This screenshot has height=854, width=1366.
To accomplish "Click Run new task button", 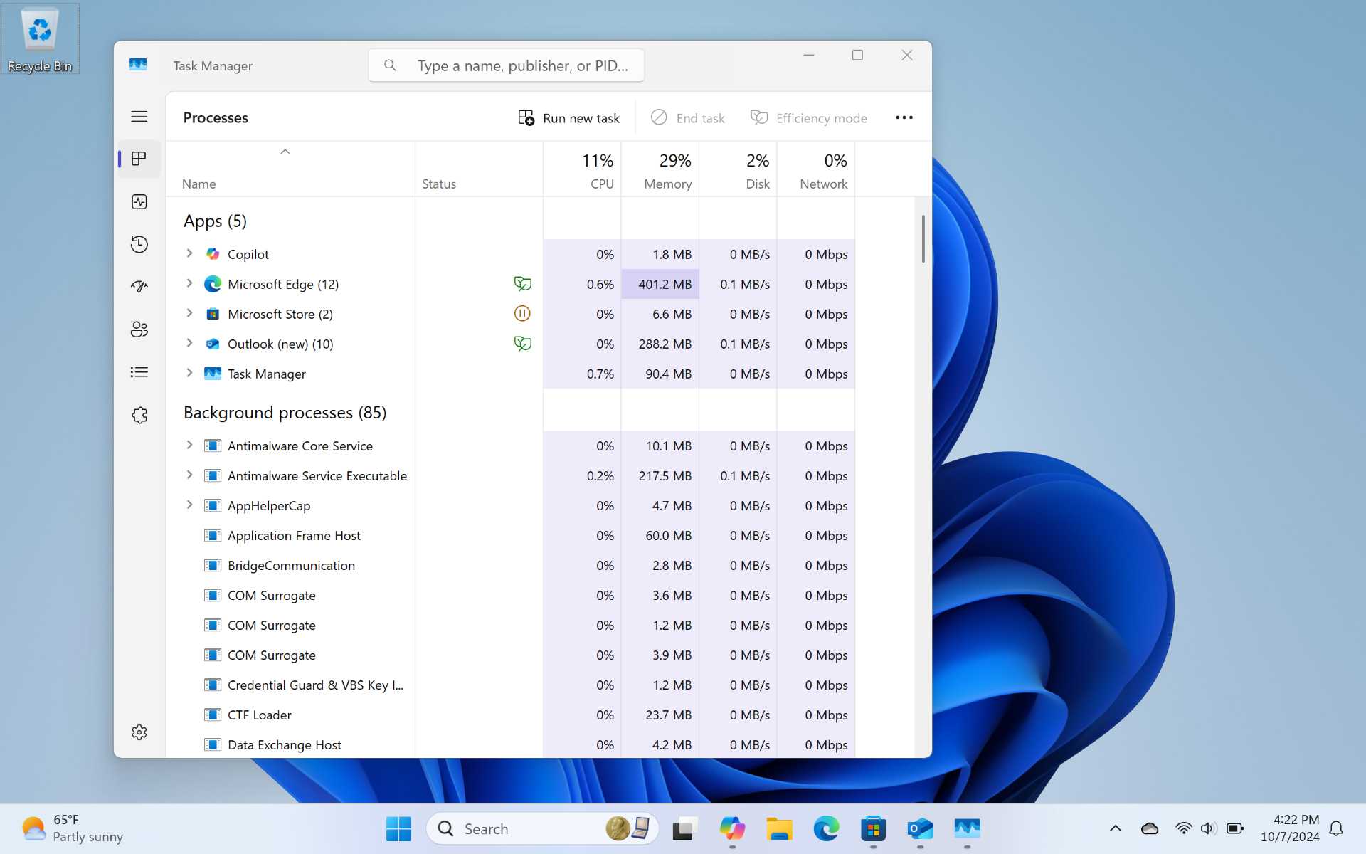I will (x=569, y=118).
